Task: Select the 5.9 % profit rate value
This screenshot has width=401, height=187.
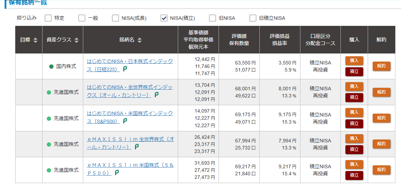Action: pos(290,70)
